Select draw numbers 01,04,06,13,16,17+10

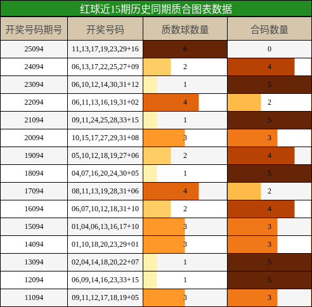click(105, 226)
